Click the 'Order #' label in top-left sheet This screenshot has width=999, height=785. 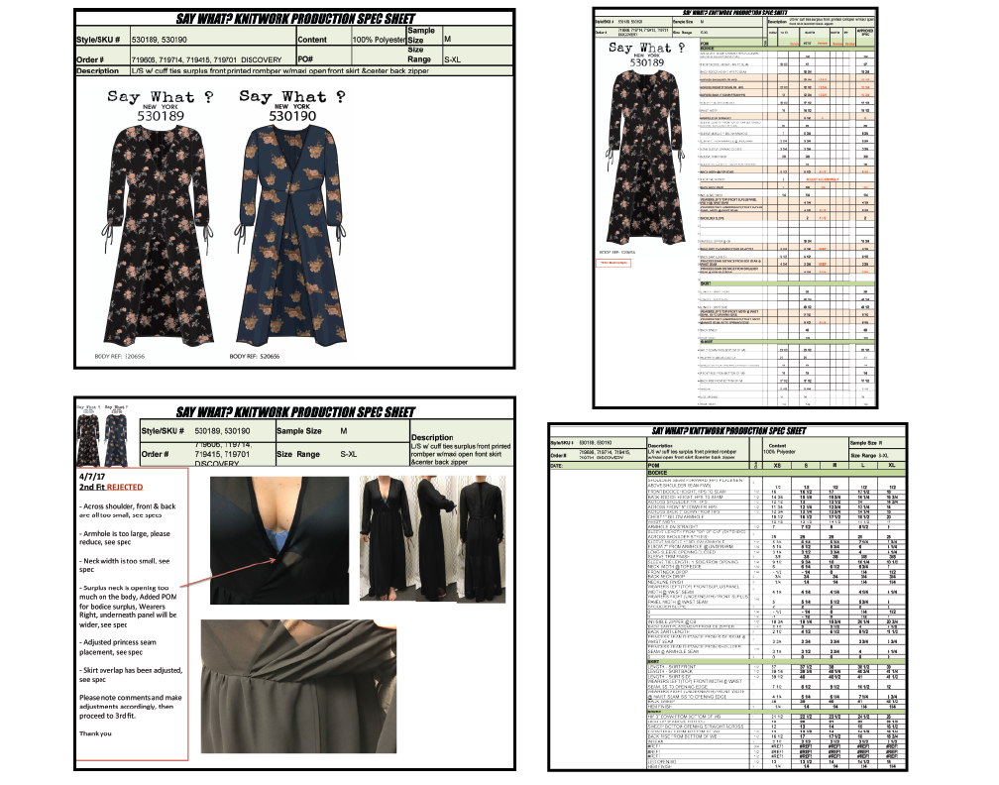(x=90, y=59)
